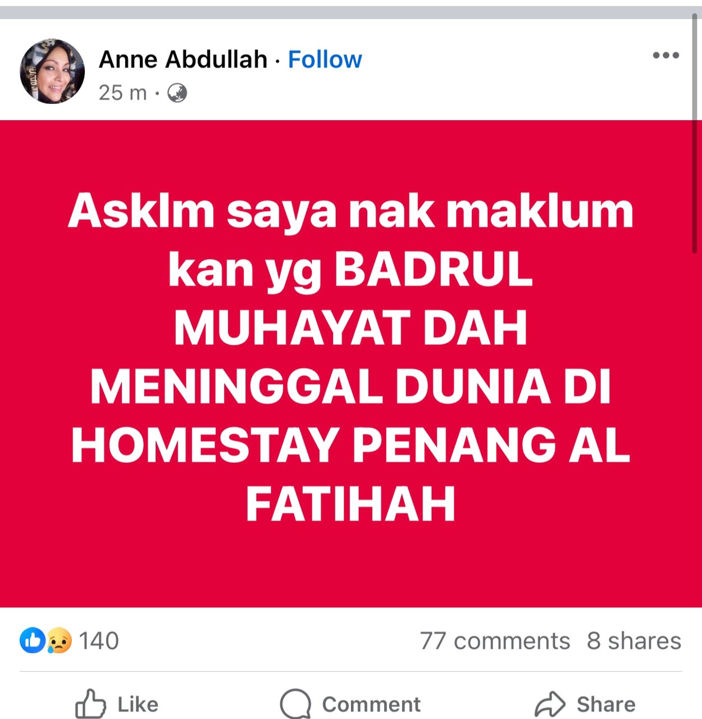
Task: Click the "Asklm saya nak maklum" text line
Action: click(x=351, y=212)
